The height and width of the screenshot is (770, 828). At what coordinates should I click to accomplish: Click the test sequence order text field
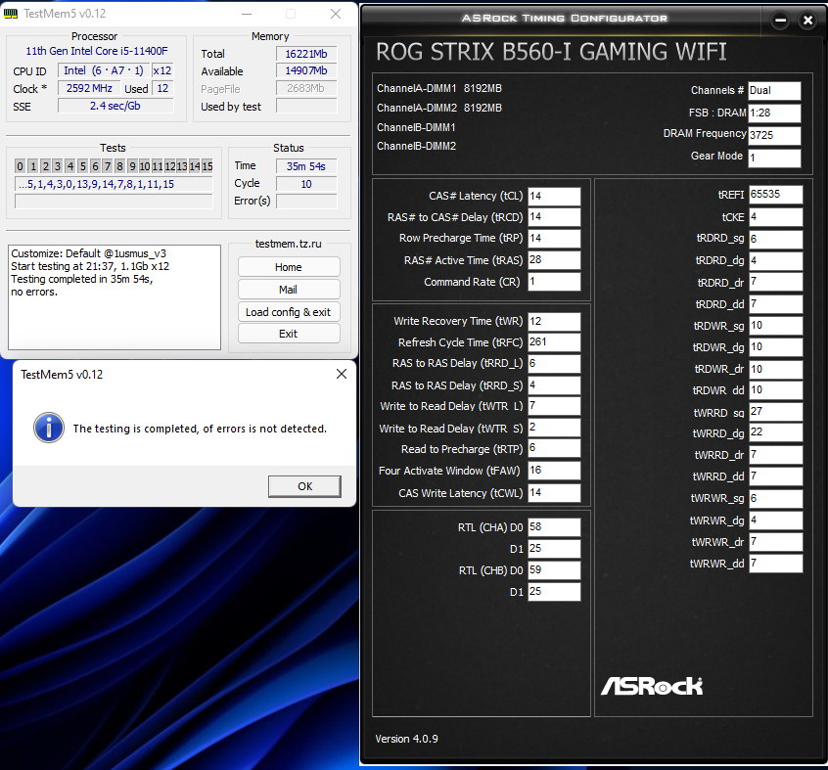tap(114, 184)
